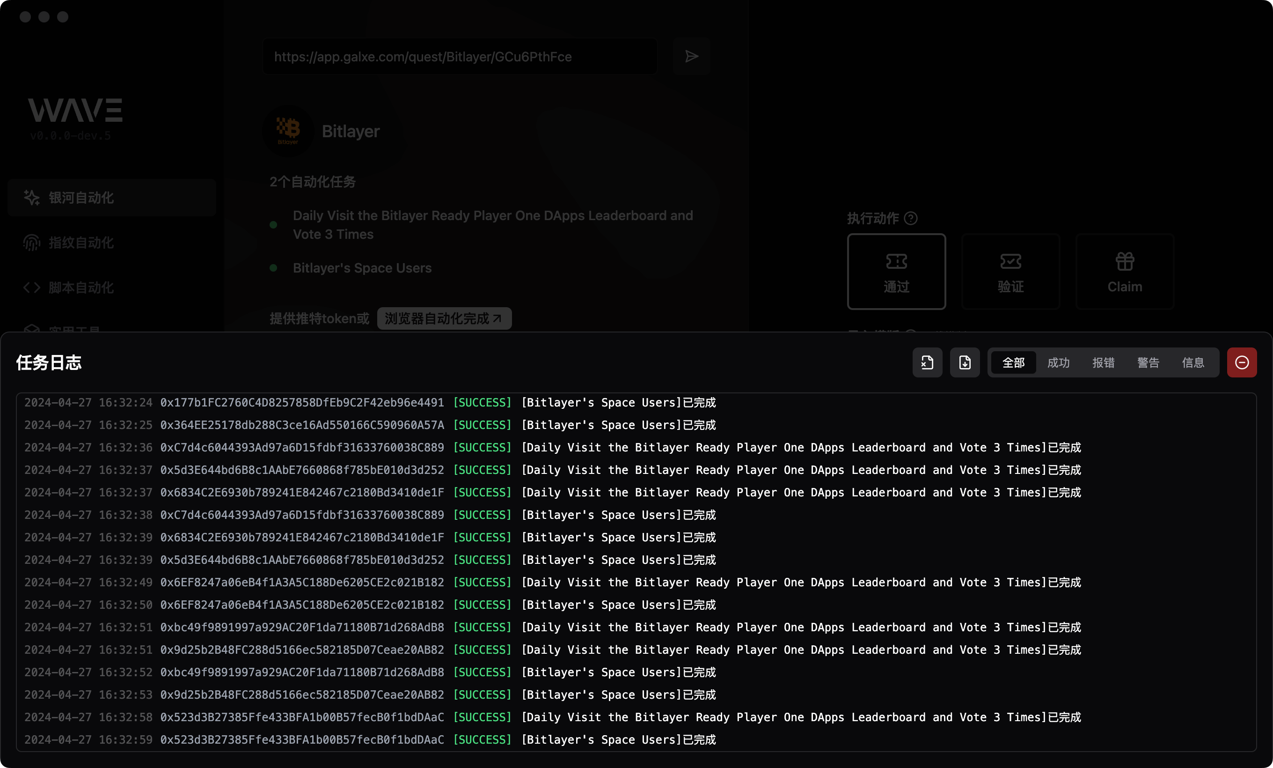1273x768 pixels.
Task: Close task log with red minus button
Action: click(x=1242, y=362)
